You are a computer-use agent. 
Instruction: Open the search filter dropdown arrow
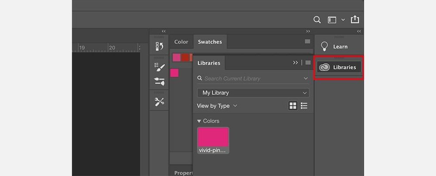pyautogui.click(x=306, y=78)
